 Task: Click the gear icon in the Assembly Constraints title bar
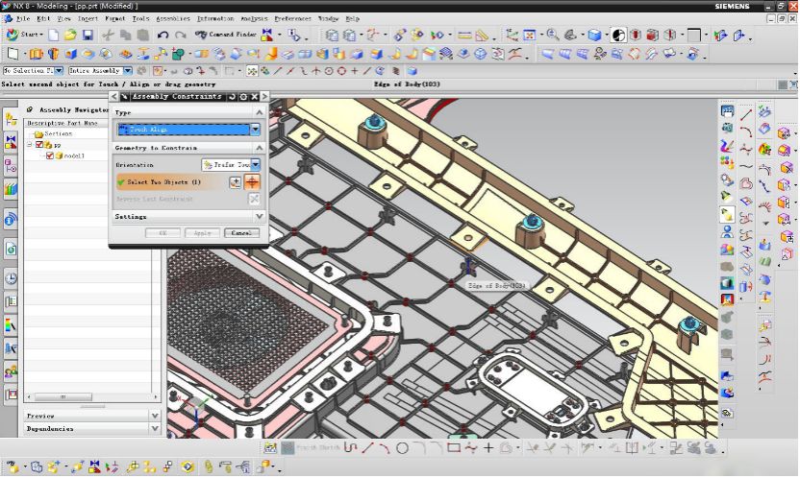coord(243,96)
